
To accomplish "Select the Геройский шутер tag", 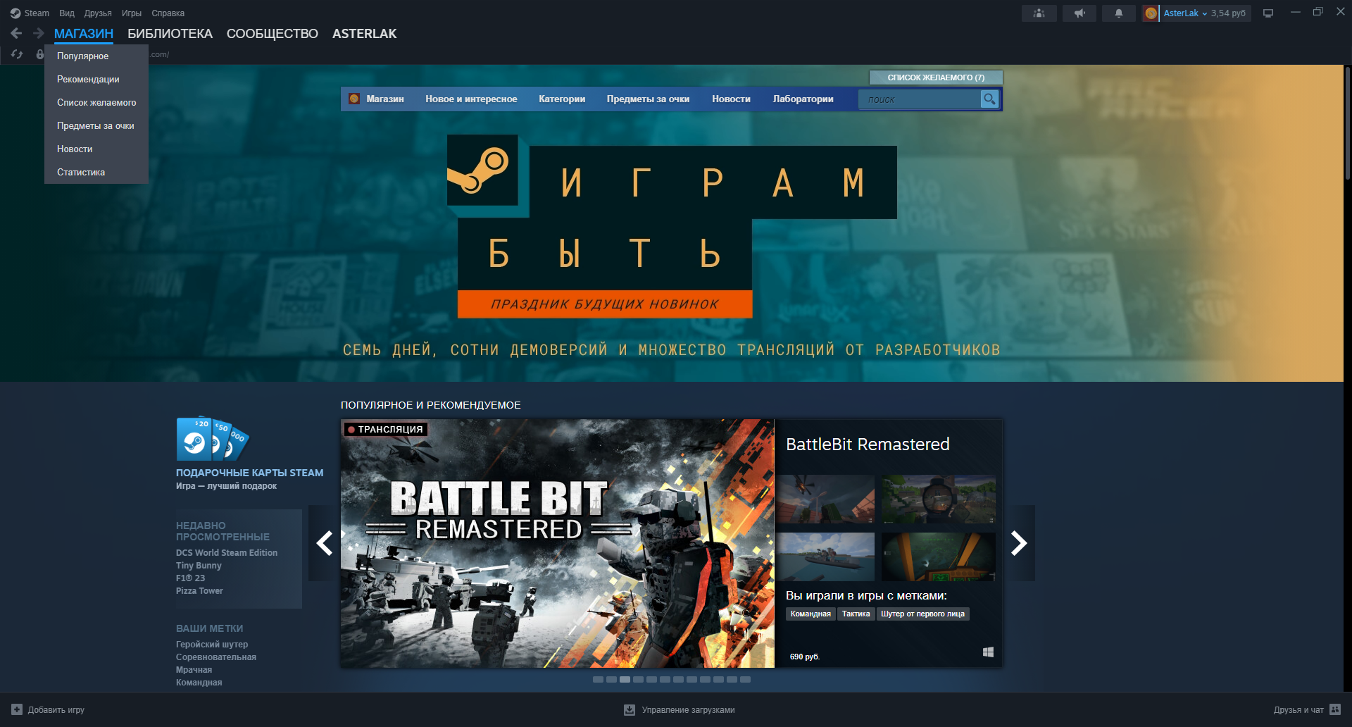I will click(212, 645).
